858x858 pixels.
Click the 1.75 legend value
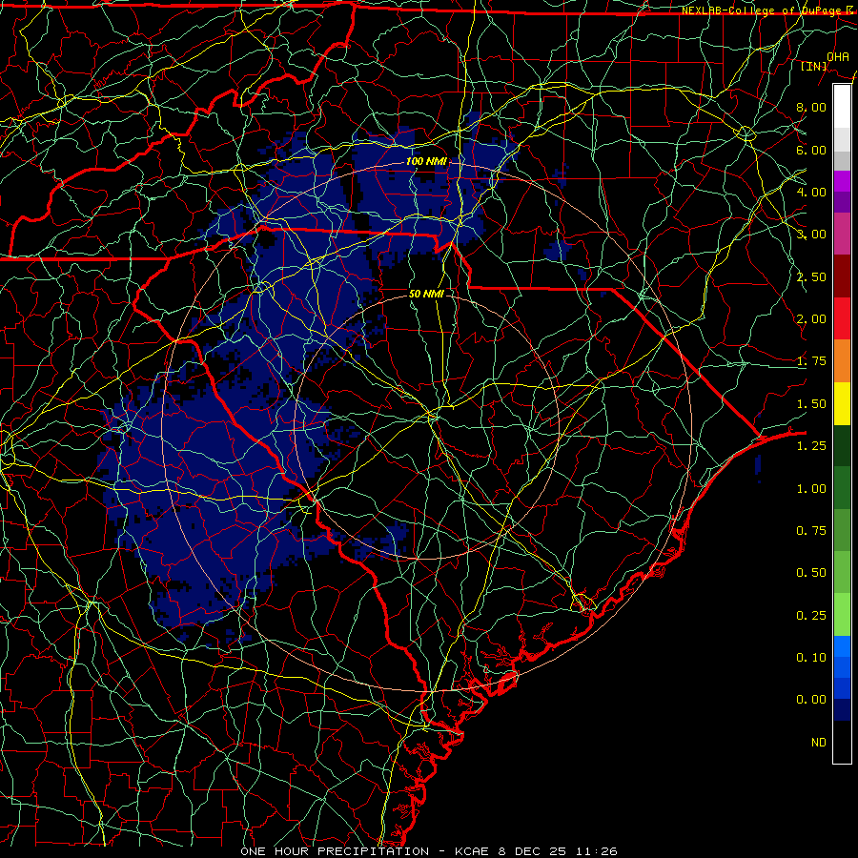pos(811,361)
